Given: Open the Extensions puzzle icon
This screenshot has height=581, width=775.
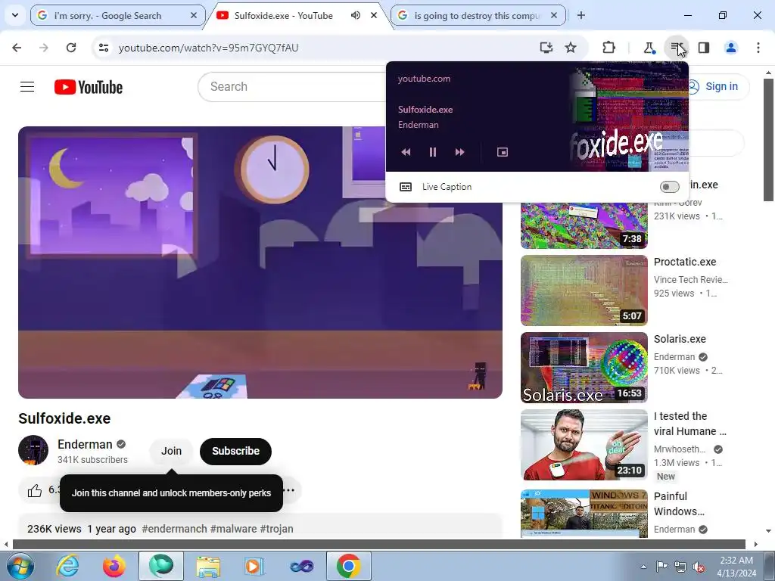Looking at the screenshot, I should click(x=609, y=48).
